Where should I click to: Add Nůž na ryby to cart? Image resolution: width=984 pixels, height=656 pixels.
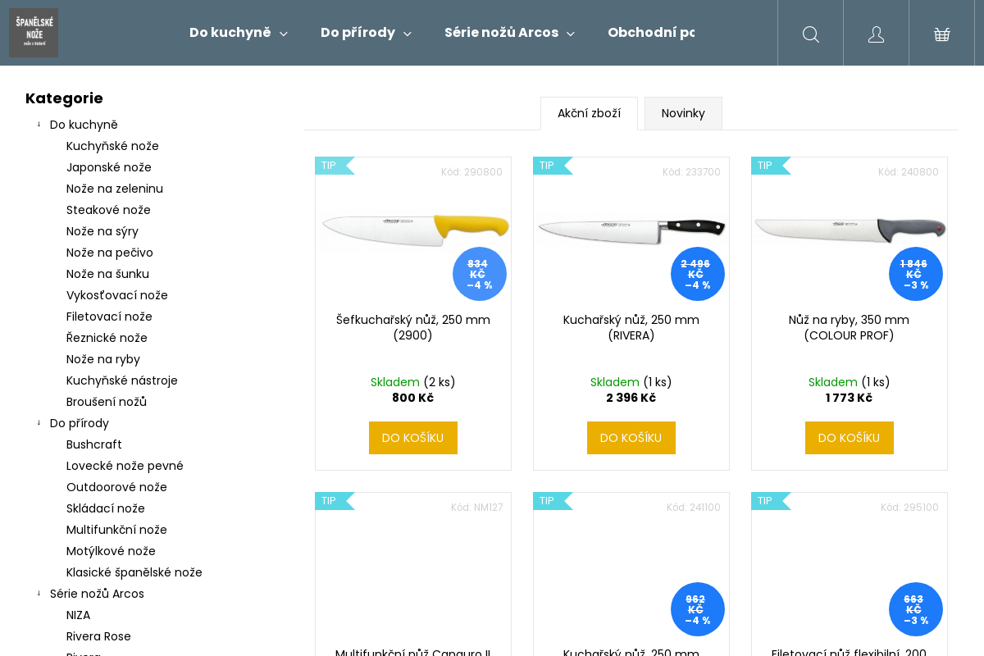(850, 438)
